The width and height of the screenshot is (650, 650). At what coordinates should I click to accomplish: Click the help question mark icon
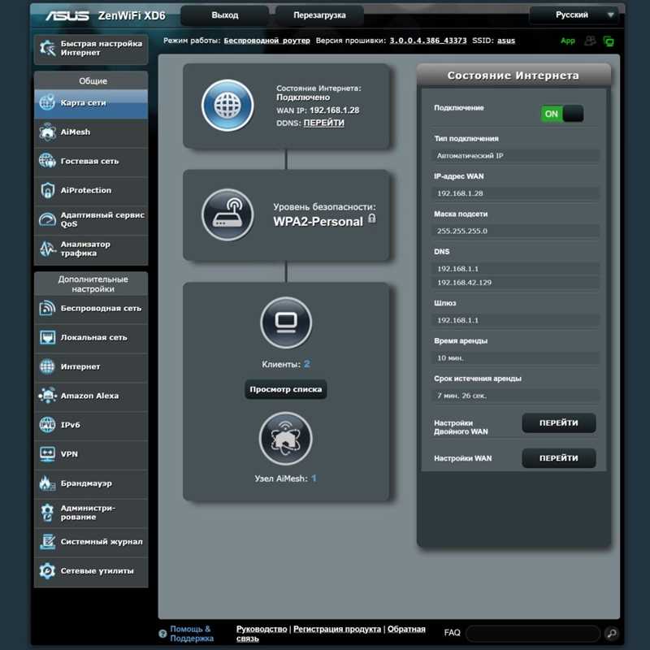pos(162,634)
